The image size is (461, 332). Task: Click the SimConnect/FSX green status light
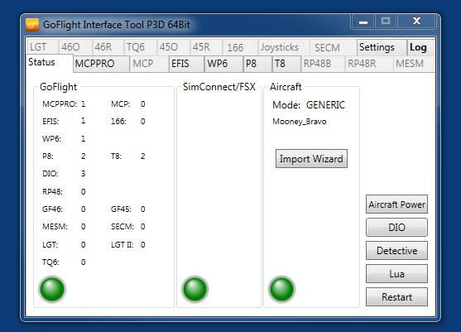194,289
